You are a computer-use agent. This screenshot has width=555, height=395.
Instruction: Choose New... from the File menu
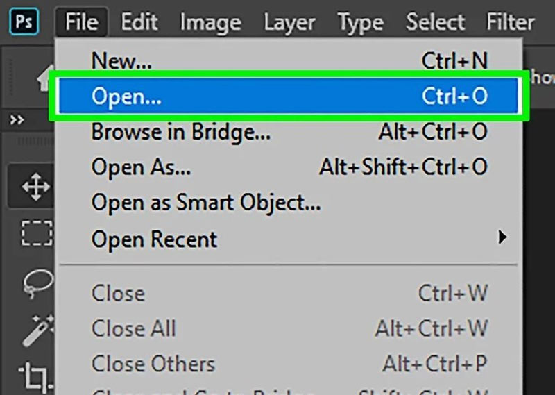[121, 61]
